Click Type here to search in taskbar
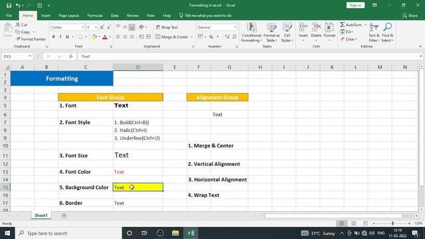The image size is (425, 239). click(x=68, y=233)
